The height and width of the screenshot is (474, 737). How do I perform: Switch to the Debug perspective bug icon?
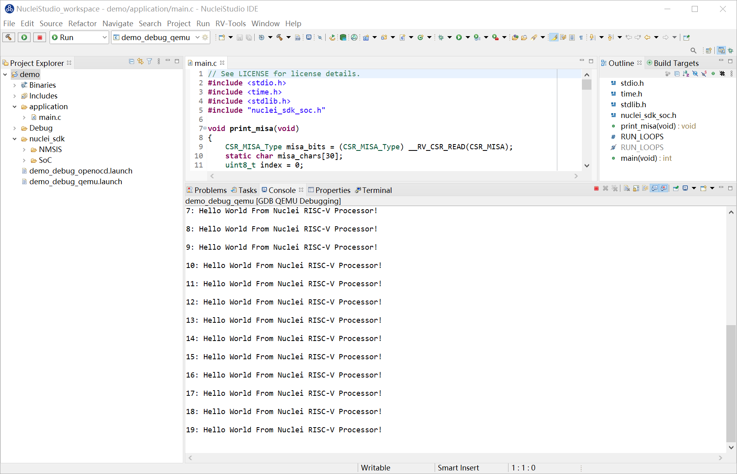coord(731,50)
